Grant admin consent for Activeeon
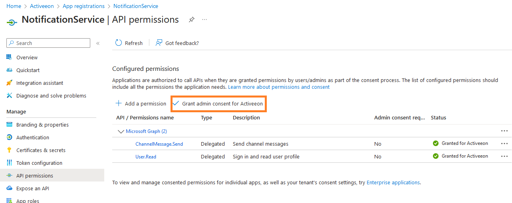The height and width of the screenshot is (203, 512). (218, 103)
